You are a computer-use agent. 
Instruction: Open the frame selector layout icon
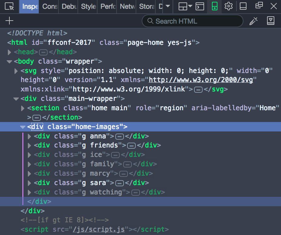click(x=183, y=6)
